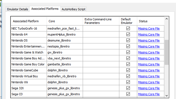Uncheck Default Emulator for nestopia_libretro row
The image size is (176, 99).
click(128, 46)
